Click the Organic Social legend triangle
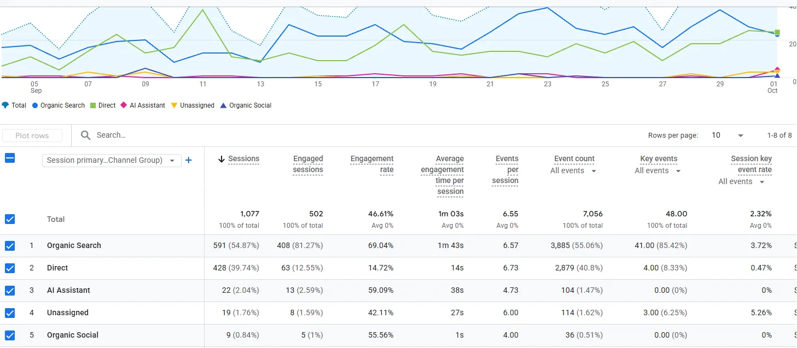Screen dimensions: 797x348 [x=223, y=105]
